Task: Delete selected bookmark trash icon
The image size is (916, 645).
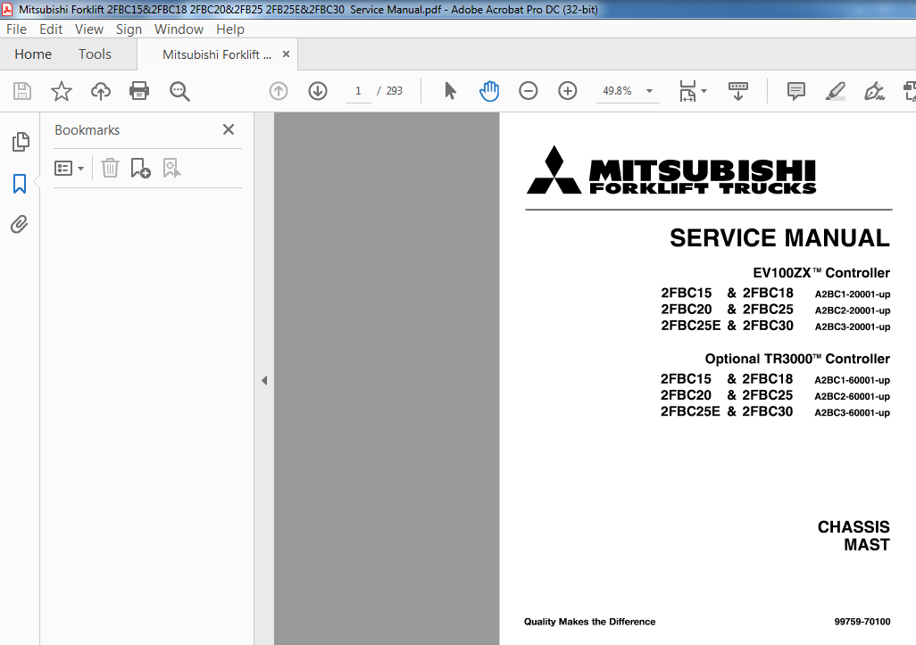Action: [x=110, y=168]
